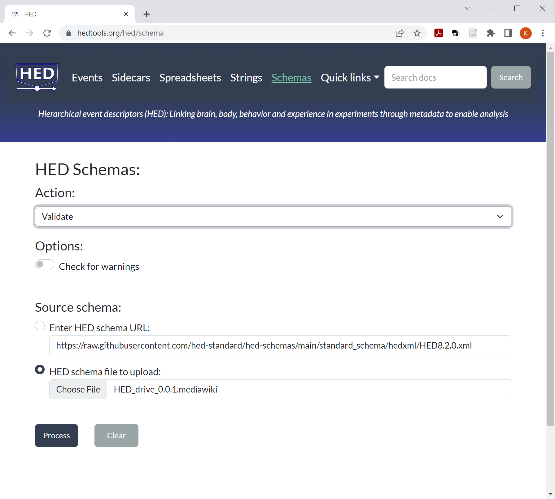The image size is (555, 499).
Task: Open the Adobe Acrobat extension icon
Action: pos(439,33)
